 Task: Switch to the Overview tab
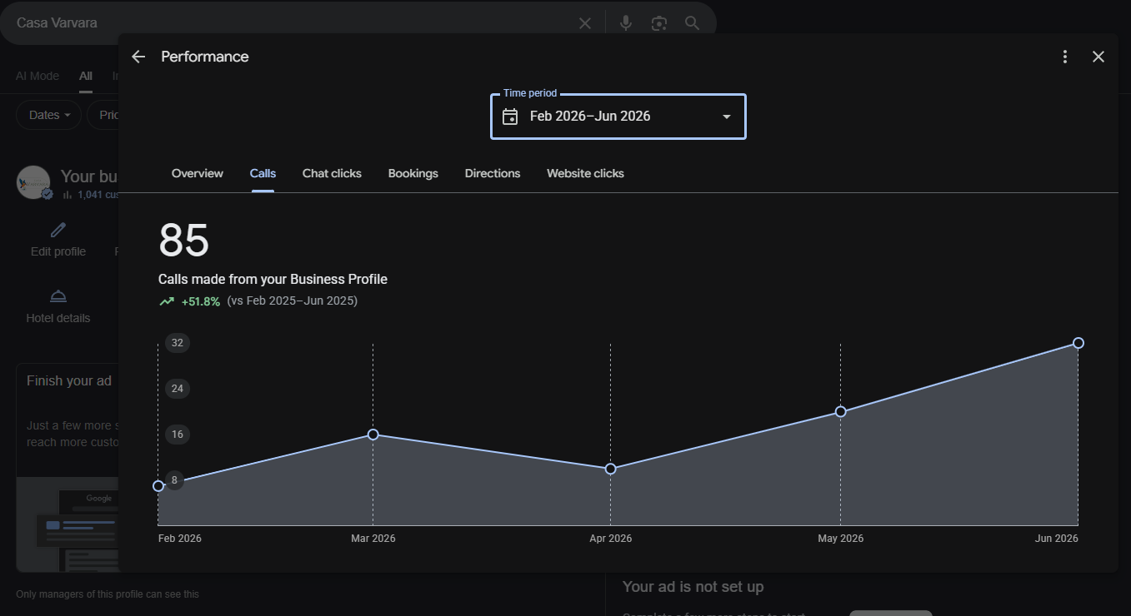(x=198, y=173)
